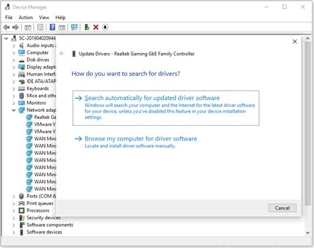The height and width of the screenshot is (248, 314).
Task: Collapse the SC-201904020944 root node
Action: pos(7,38)
